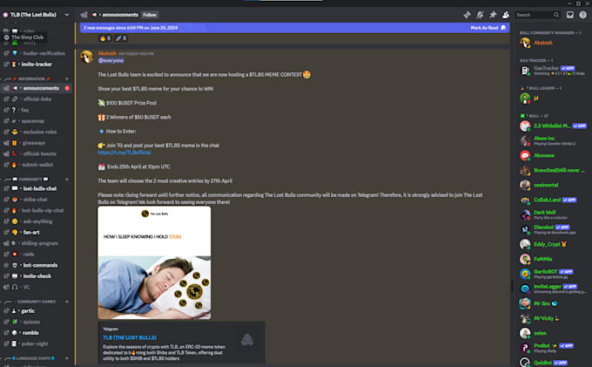Open the spacemap channel

pyautogui.click(x=37, y=121)
